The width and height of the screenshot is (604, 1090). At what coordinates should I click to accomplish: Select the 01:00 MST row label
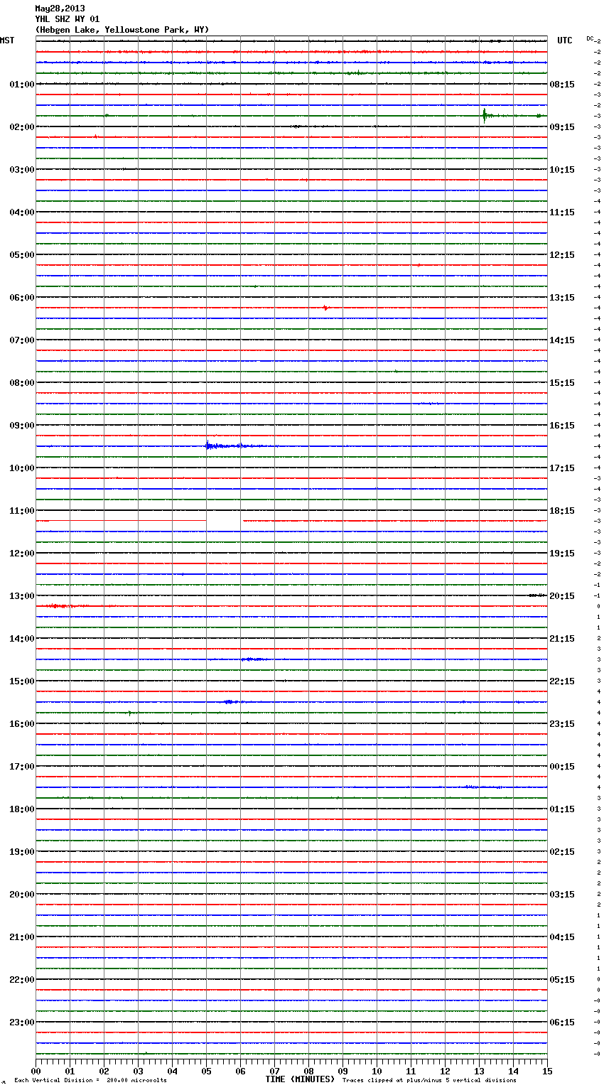click(x=22, y=85)
